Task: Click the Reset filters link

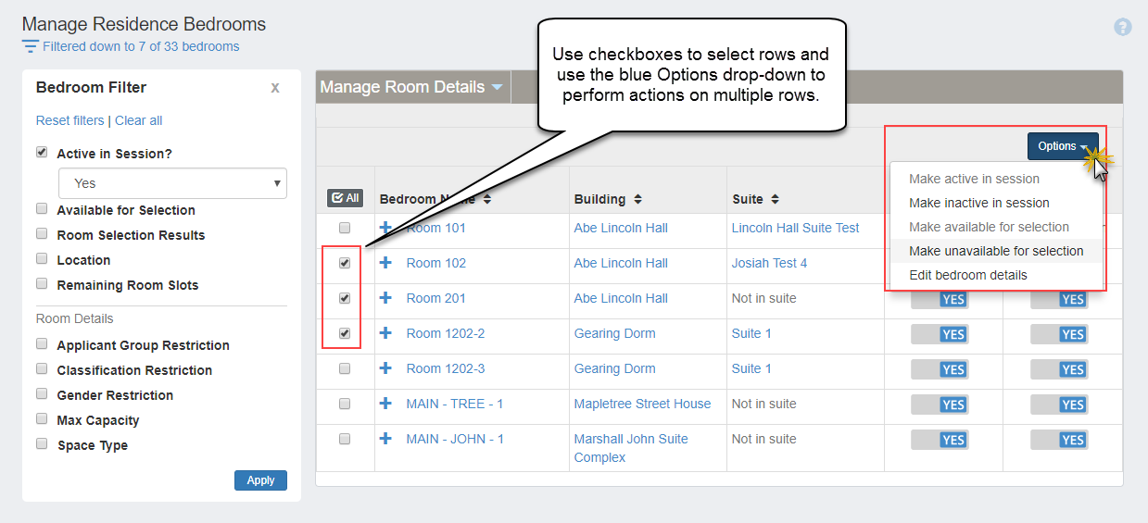Action: (69, 120)
